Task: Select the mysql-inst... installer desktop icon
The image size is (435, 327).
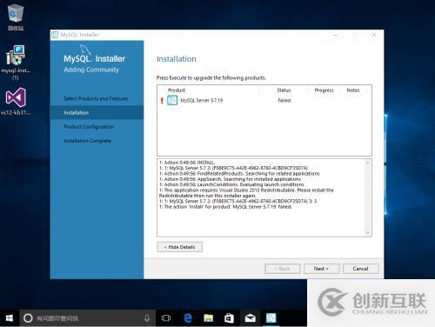Action: click(16, 63)
